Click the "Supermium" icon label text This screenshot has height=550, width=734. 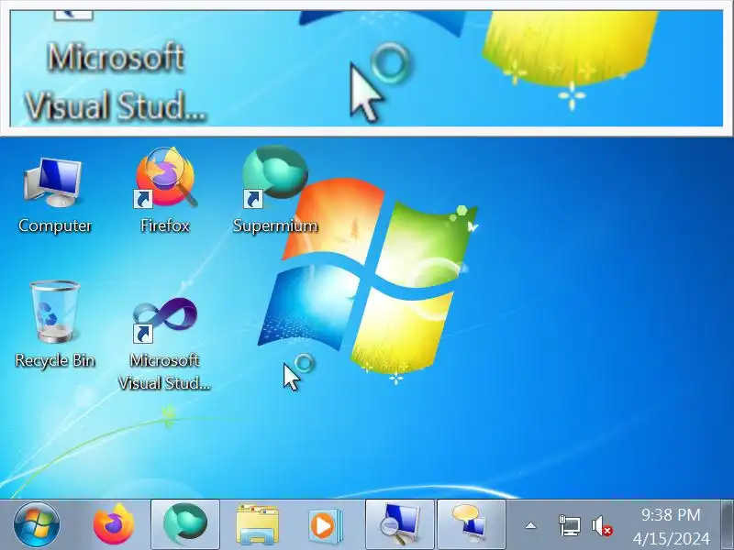click(275, 225)
